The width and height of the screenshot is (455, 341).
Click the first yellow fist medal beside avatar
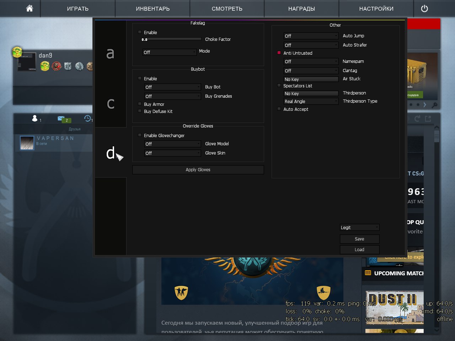pyautogui.click(x=45, y=66)
